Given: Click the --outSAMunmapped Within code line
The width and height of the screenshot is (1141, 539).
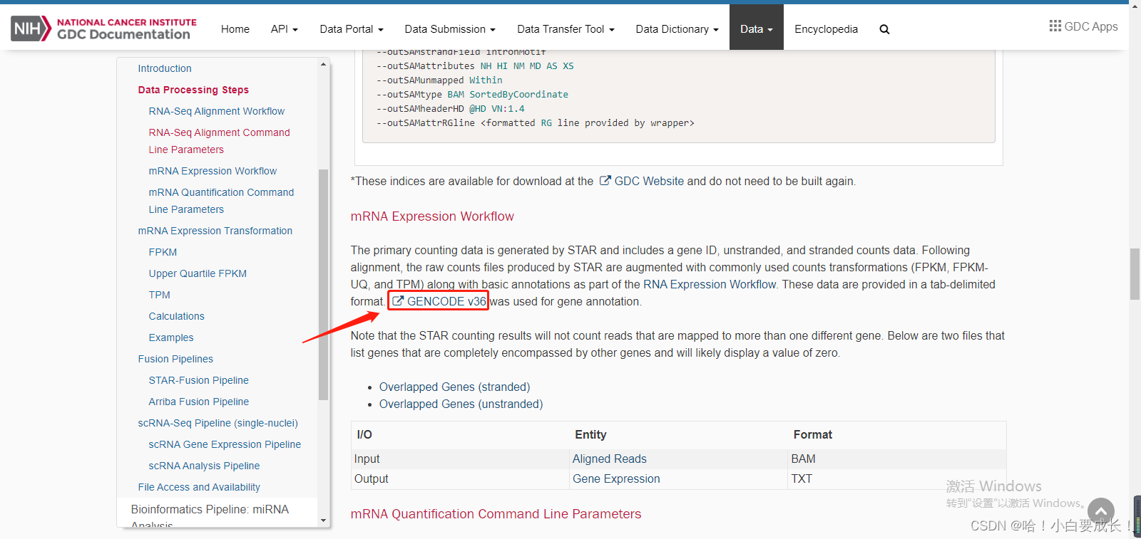Looking at the screenshot, I should (x=439, y=80).
